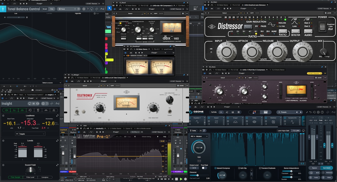Click the Ozone Bypass button
Image resolution: width=337 pixels, height=182 pixels.
tap(314, 168)
